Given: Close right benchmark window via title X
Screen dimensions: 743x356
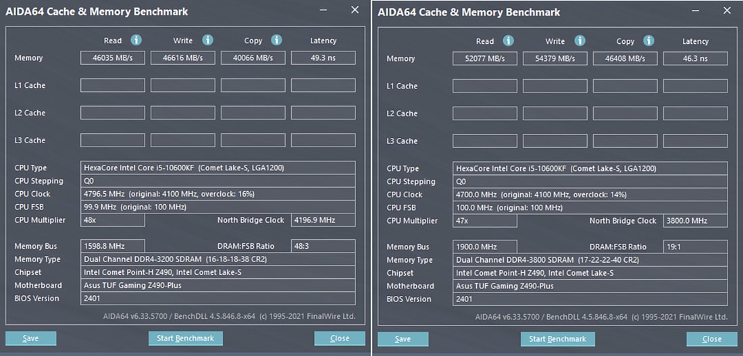Looking at the screenshot, I should pyautogui.click(x=727, y=11).
